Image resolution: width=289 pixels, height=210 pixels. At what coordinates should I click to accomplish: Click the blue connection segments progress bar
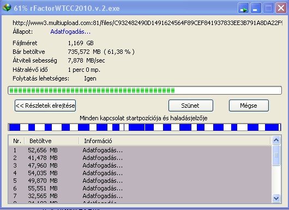(x=144, y=127)
